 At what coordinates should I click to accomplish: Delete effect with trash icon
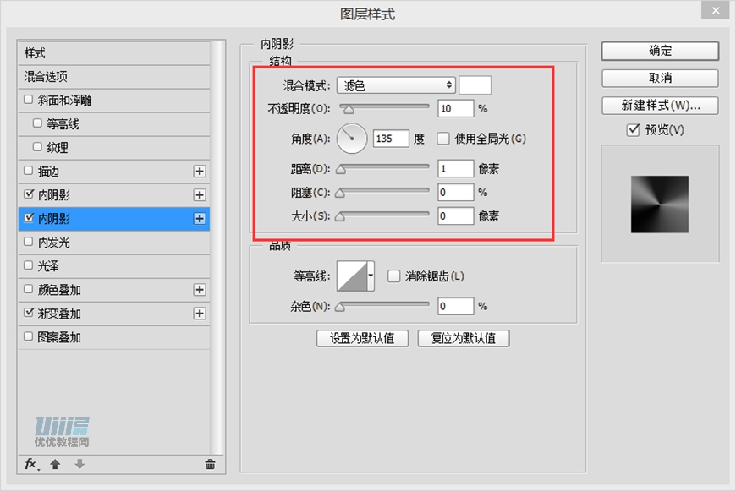coord(211,464)
